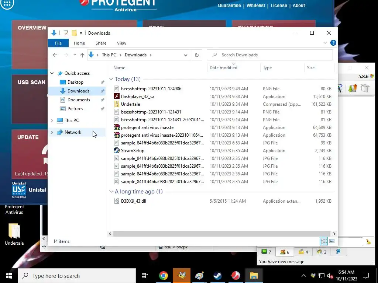Image resolution: width=378 pixels, height=283 pixels.
Task: Sort files by the Size column
Action: (319, 68)
